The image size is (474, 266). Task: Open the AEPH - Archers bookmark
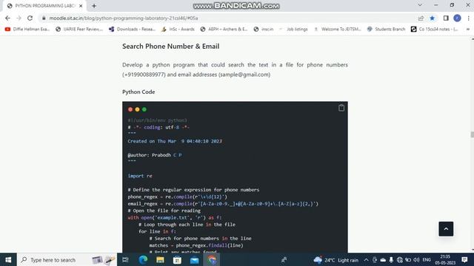(224, 29)
